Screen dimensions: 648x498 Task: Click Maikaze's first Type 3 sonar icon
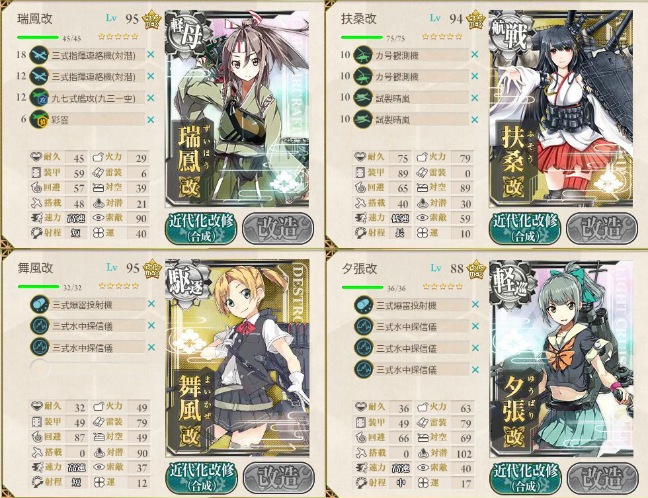[x=40, y=325]
